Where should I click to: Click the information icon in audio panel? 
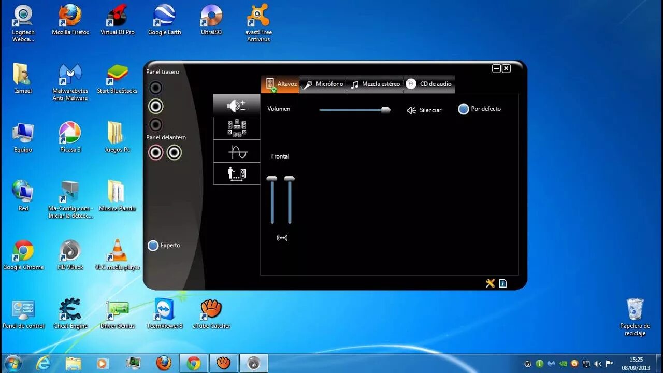[503, 283]
